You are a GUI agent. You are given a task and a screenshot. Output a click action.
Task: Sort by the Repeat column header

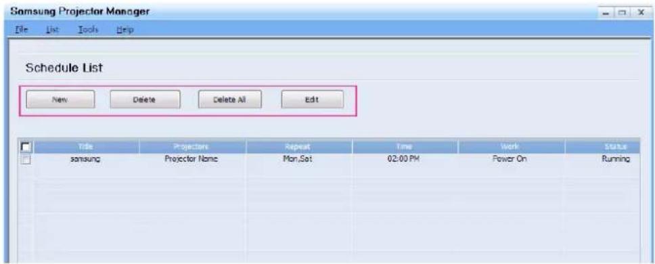coord(299,147)
